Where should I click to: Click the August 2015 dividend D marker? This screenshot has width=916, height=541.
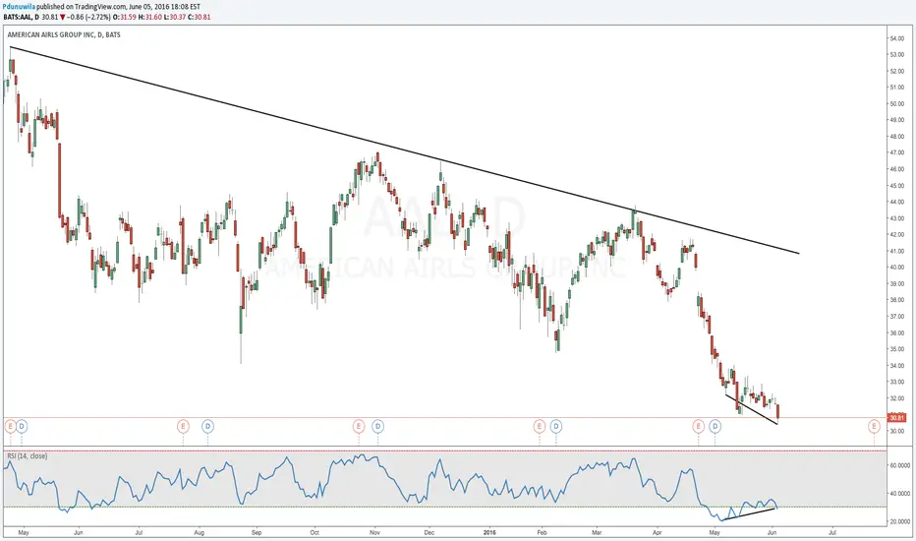click(x=207, y=426)
